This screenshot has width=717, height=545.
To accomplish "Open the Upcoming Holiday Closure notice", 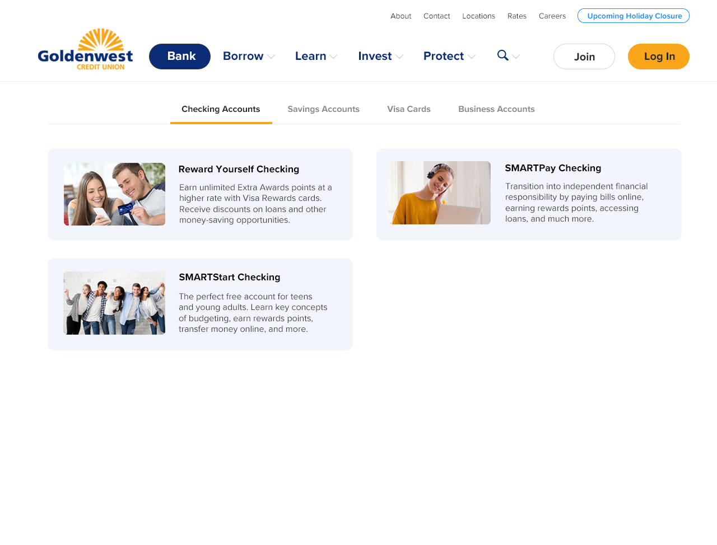I will pos(634,16).
